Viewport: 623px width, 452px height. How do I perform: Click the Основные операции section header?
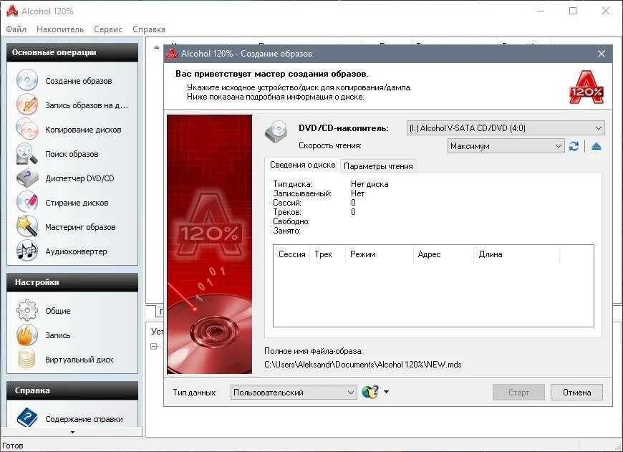click(72, 52)
